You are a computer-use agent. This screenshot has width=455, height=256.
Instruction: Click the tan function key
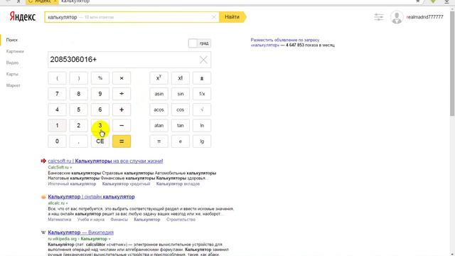[180, 125]
